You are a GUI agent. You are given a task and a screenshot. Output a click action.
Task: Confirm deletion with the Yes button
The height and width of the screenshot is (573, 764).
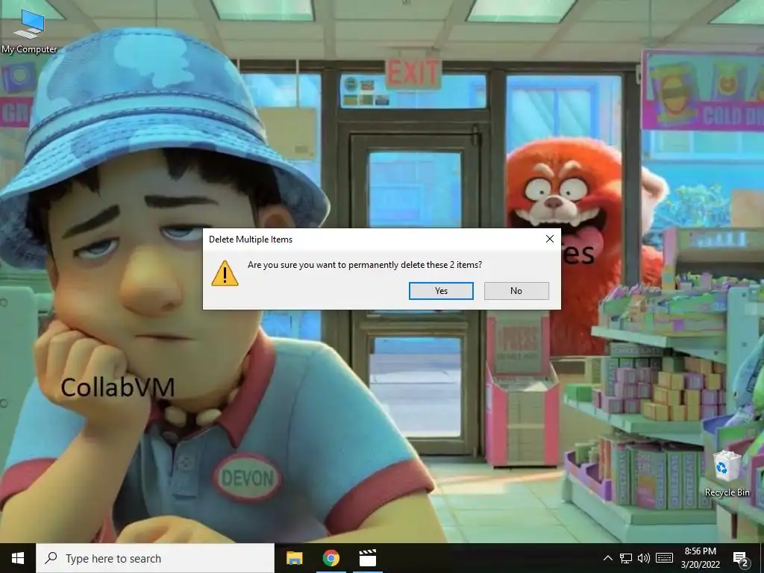coord(441,291)
